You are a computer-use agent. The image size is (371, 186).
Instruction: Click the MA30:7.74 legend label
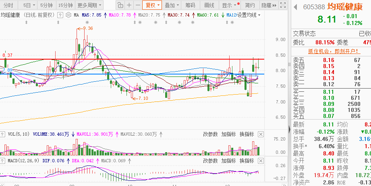coord(178,15)
